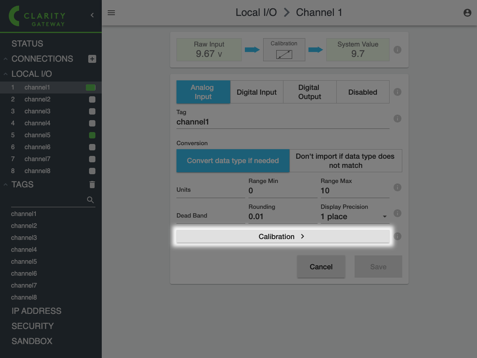This screenshot has height=358, width=477.
Task: Choose Don't import if data type mismatch
Action: click(x=345, y=161)
